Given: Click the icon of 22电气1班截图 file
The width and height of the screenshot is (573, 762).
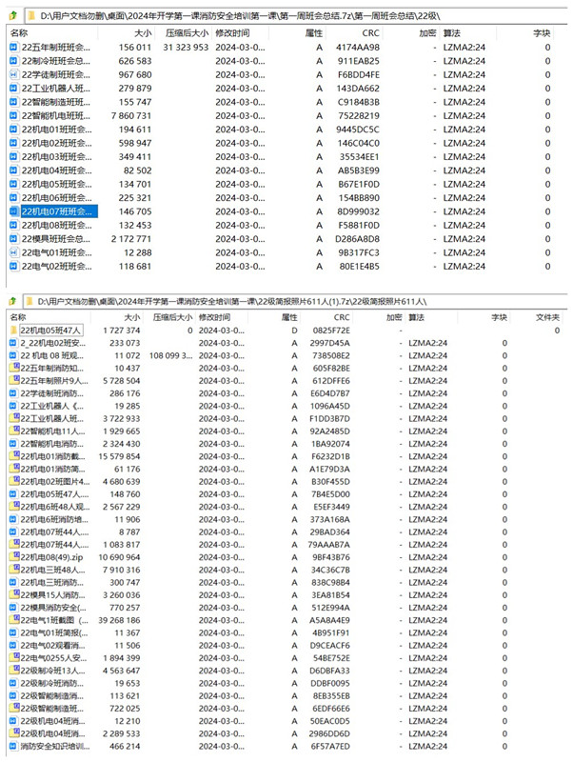Looking at the screenshot, I should tap(12, 618).
